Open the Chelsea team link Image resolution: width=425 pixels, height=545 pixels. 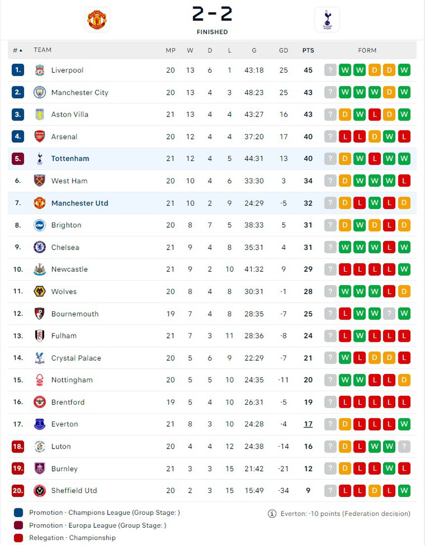coord(65,248)
